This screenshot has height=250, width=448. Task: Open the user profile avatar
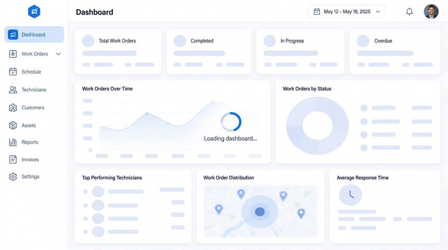(431, 12)
